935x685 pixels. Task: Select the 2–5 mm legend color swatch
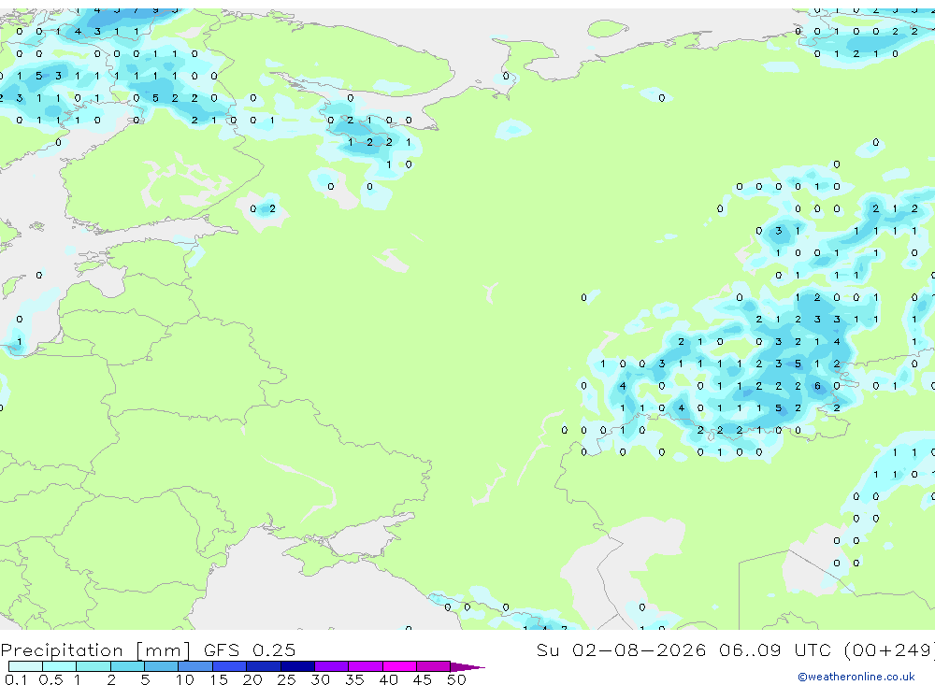click(127, 666)
